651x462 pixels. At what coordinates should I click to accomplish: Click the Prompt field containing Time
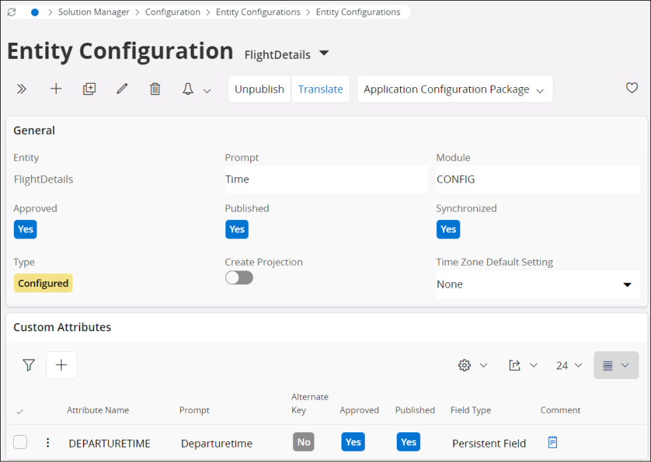coord(326,179)
